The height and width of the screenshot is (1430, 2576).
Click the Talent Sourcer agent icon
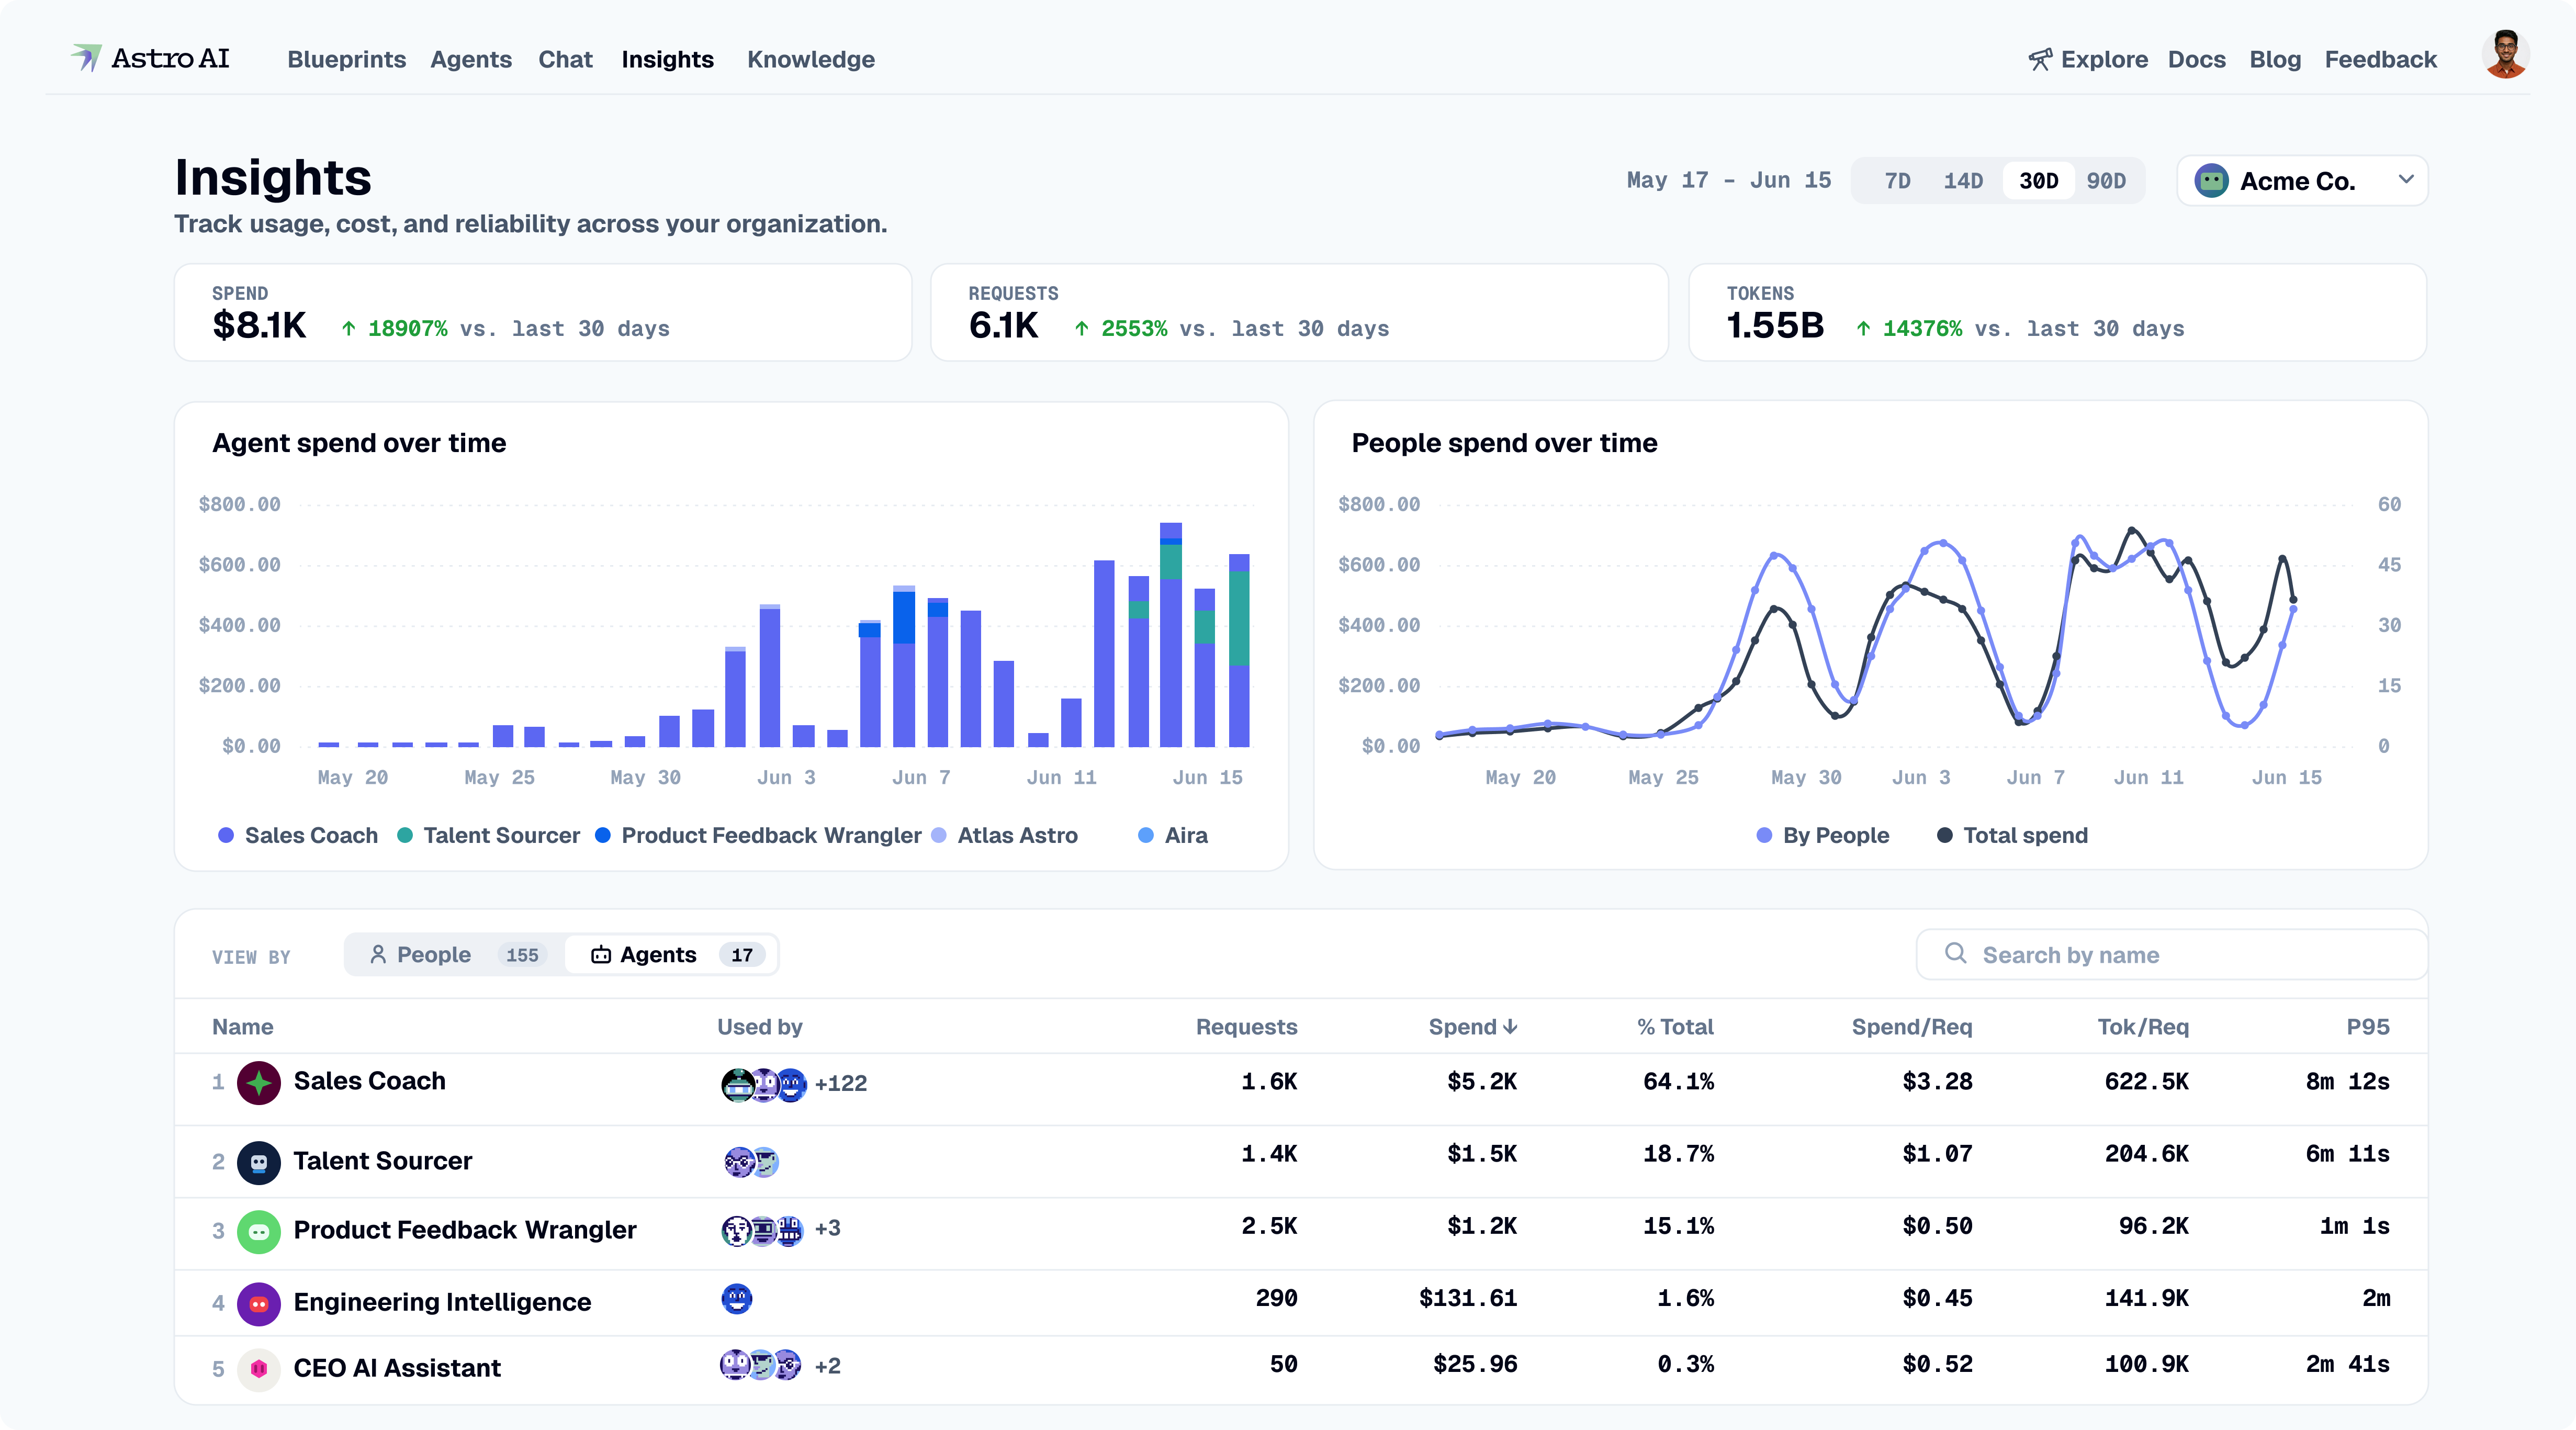pos(259,1162)
